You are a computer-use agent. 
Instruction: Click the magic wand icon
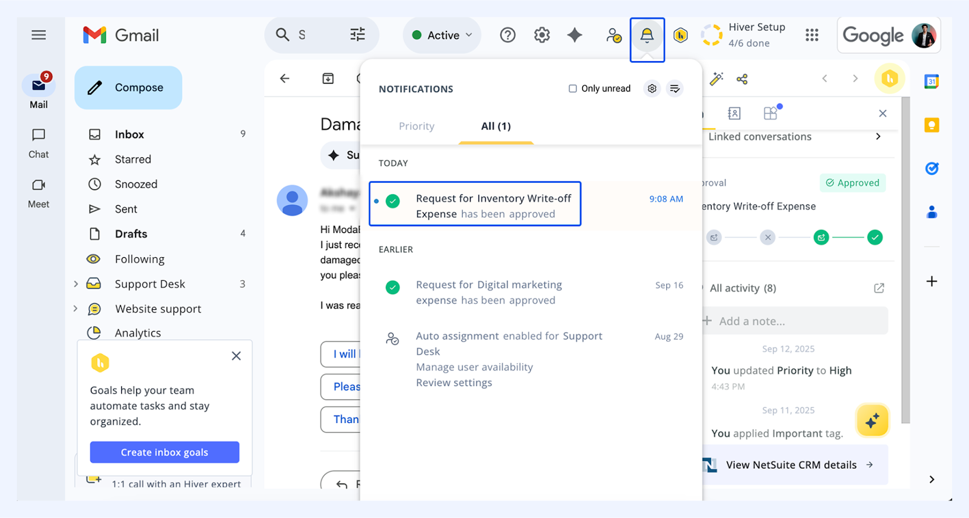tap(716, 79)
